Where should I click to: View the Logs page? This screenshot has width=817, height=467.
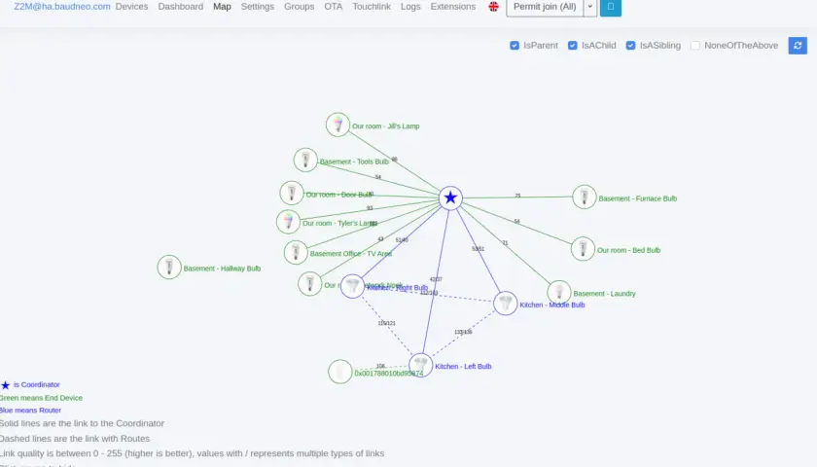click(x=410, y=7)
